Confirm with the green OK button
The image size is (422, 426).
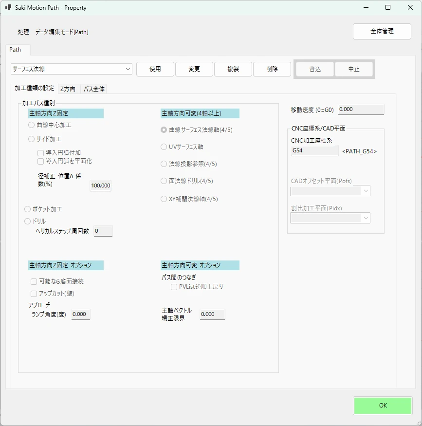tap(383, 406)
